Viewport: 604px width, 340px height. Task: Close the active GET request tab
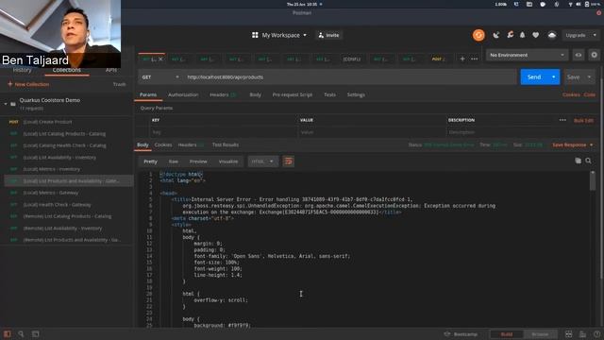[x=160, y=59]
